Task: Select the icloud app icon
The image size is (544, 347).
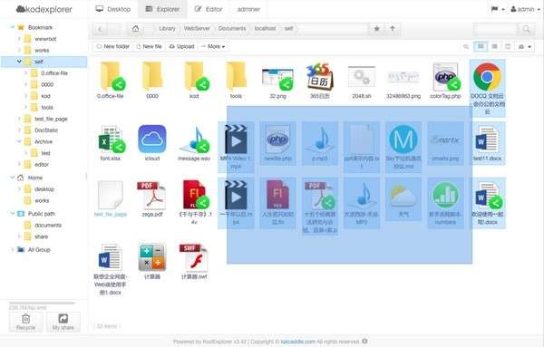Action: 152,140
